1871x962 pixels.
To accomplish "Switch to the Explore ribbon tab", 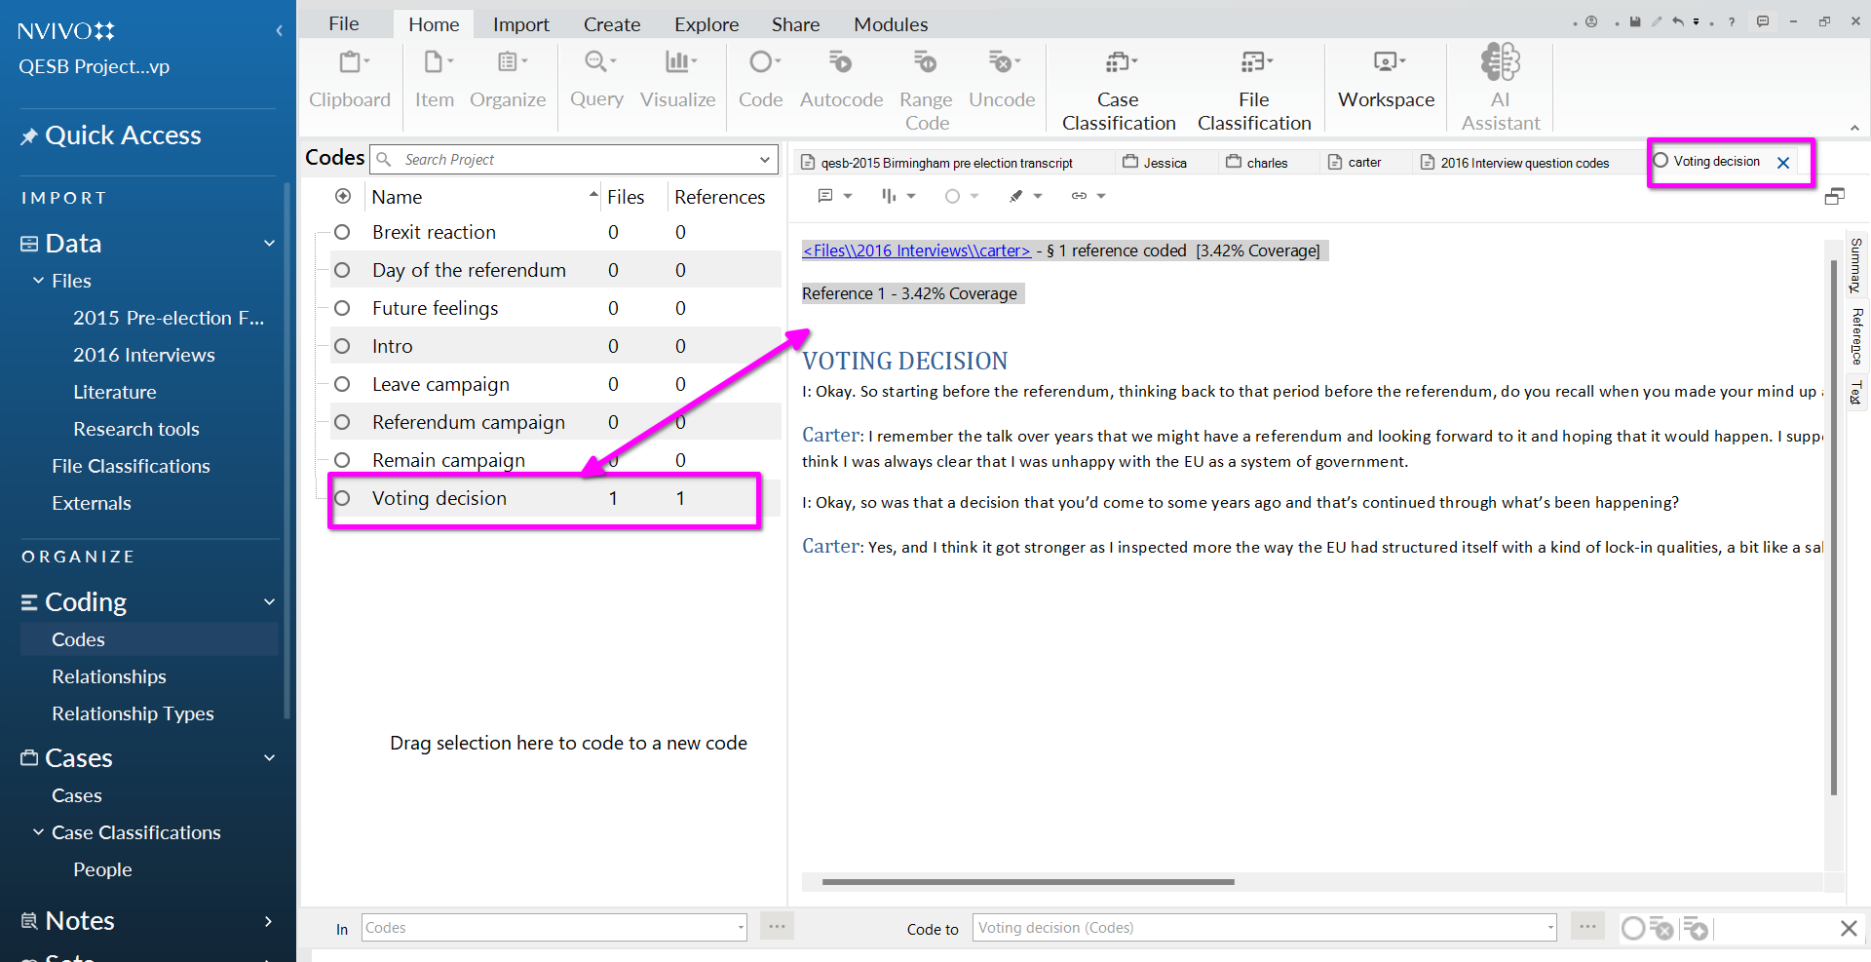I will pos(706,24).
